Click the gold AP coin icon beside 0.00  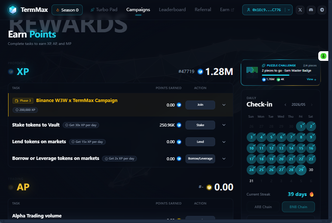[x=209, y=187]
